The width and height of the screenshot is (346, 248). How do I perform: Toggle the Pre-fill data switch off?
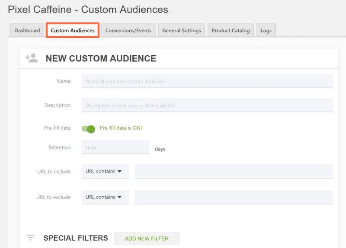click(88, 129)
